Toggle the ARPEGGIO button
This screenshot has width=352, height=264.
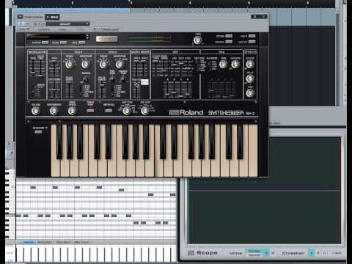tap(109, 111)
